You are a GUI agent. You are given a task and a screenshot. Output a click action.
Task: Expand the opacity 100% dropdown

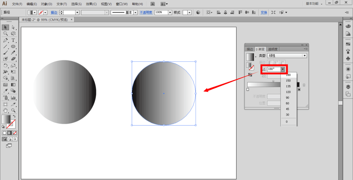click(x=170, y=12)
